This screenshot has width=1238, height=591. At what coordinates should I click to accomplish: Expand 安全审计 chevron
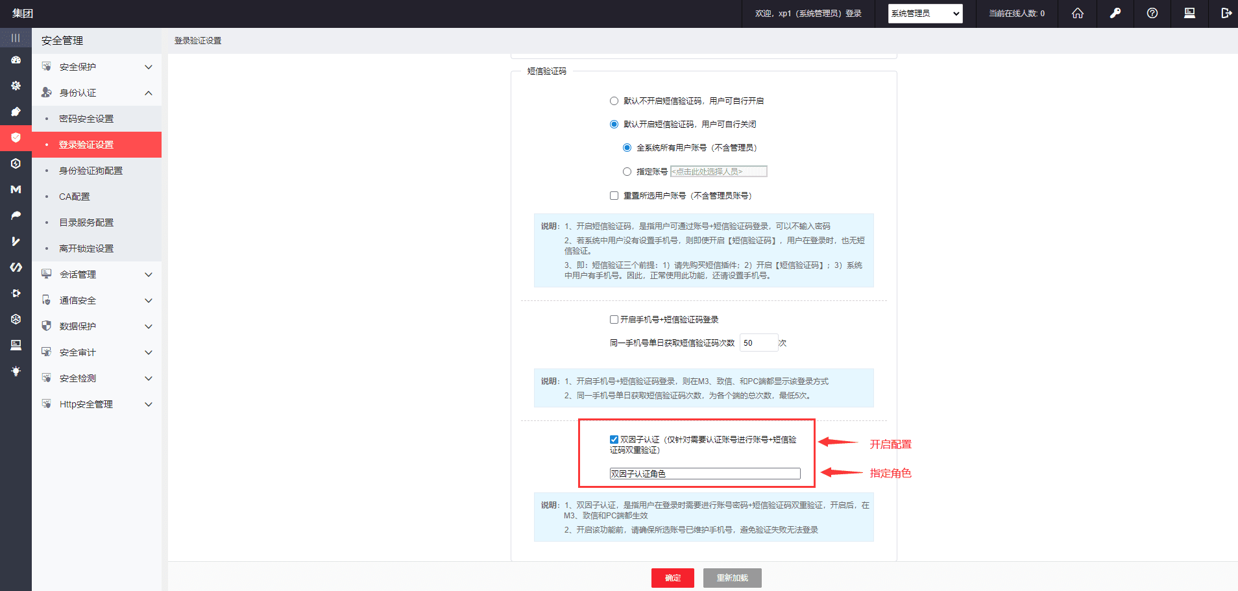[149, 352]
